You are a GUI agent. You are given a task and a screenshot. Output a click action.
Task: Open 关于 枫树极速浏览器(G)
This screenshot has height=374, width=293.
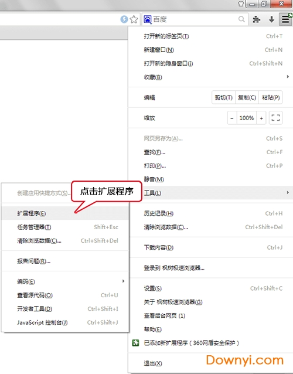point(211,302)
